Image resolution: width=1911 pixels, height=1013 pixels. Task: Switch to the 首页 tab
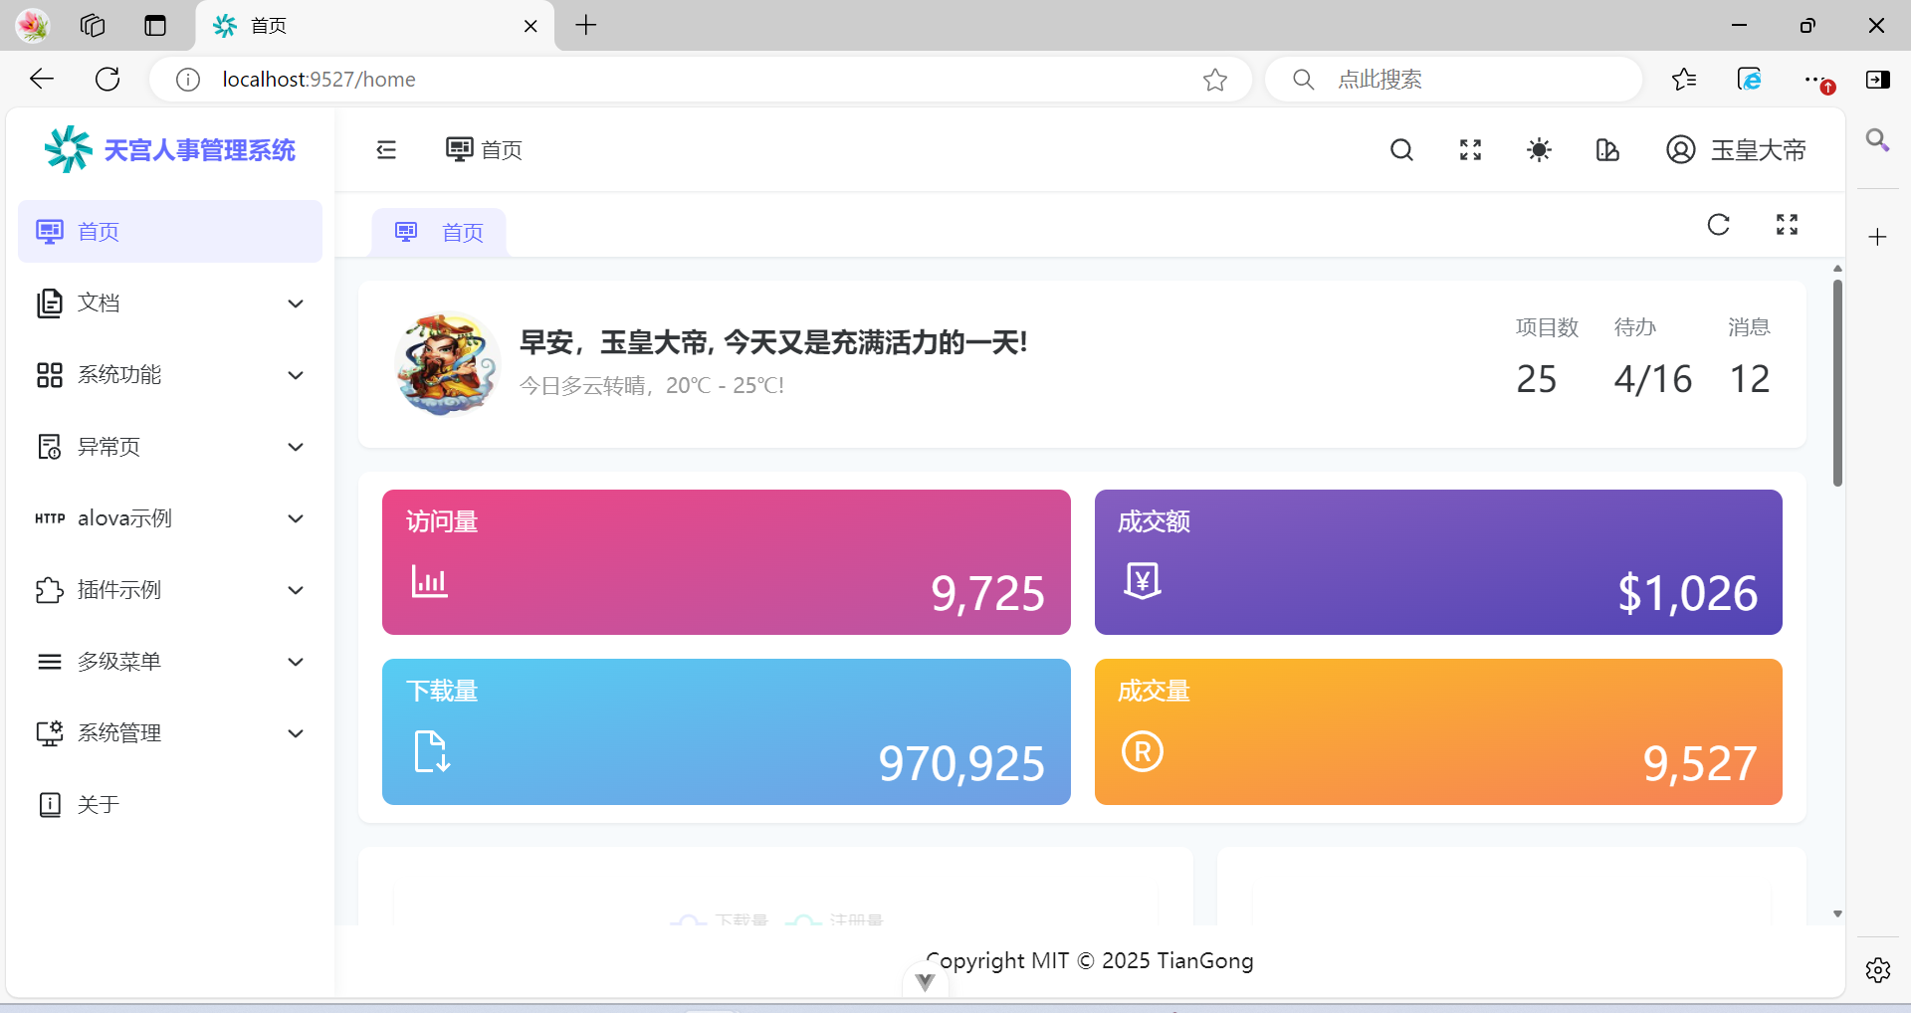(x=438, y=232)
